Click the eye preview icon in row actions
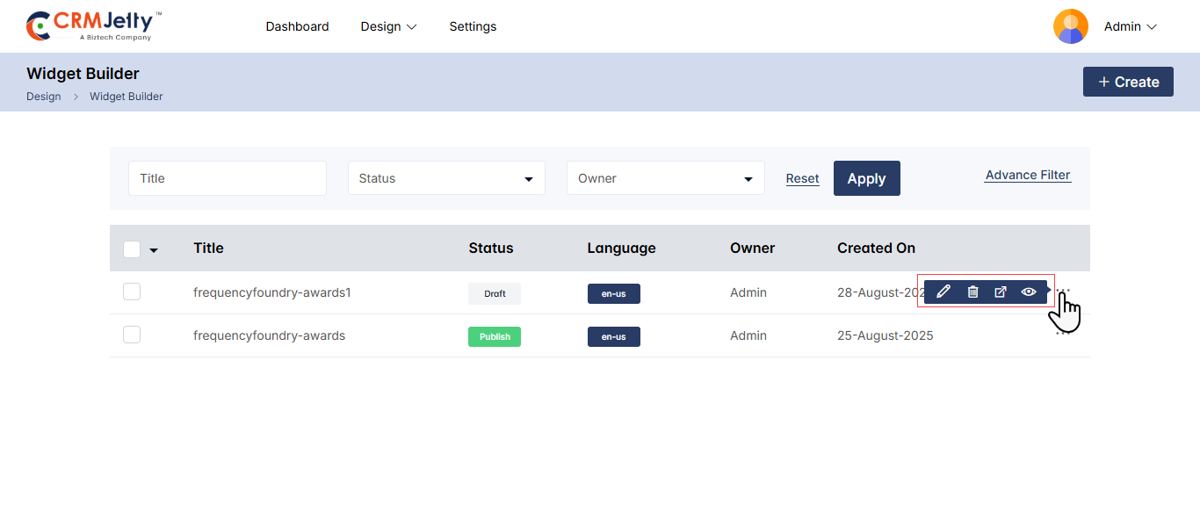Screen dimensions: 1200x526 [1029, 292]
